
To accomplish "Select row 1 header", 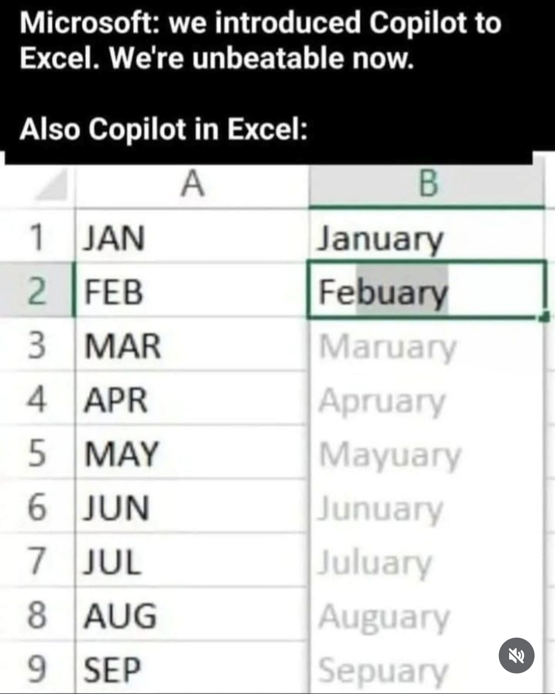I will (37, 237).
